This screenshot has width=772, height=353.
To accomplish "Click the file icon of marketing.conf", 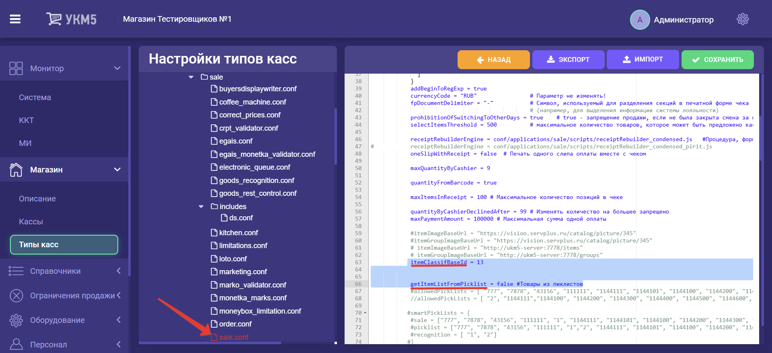I will tap(214, 271).
